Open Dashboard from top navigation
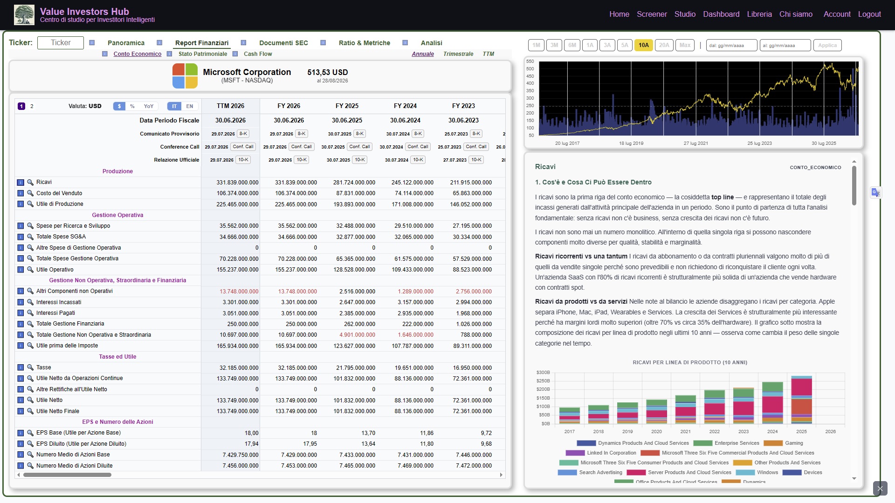The image size is (895, 503). [x=721, y=14]
